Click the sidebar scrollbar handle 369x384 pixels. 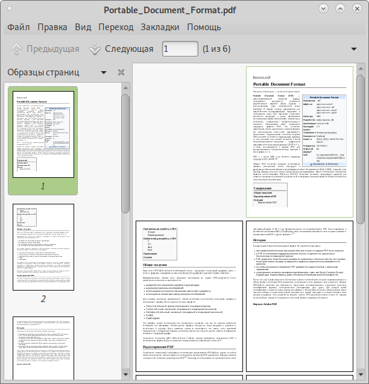pos(125,154)
